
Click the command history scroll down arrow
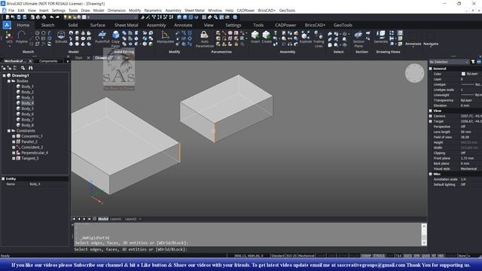(x=424, y=242)
